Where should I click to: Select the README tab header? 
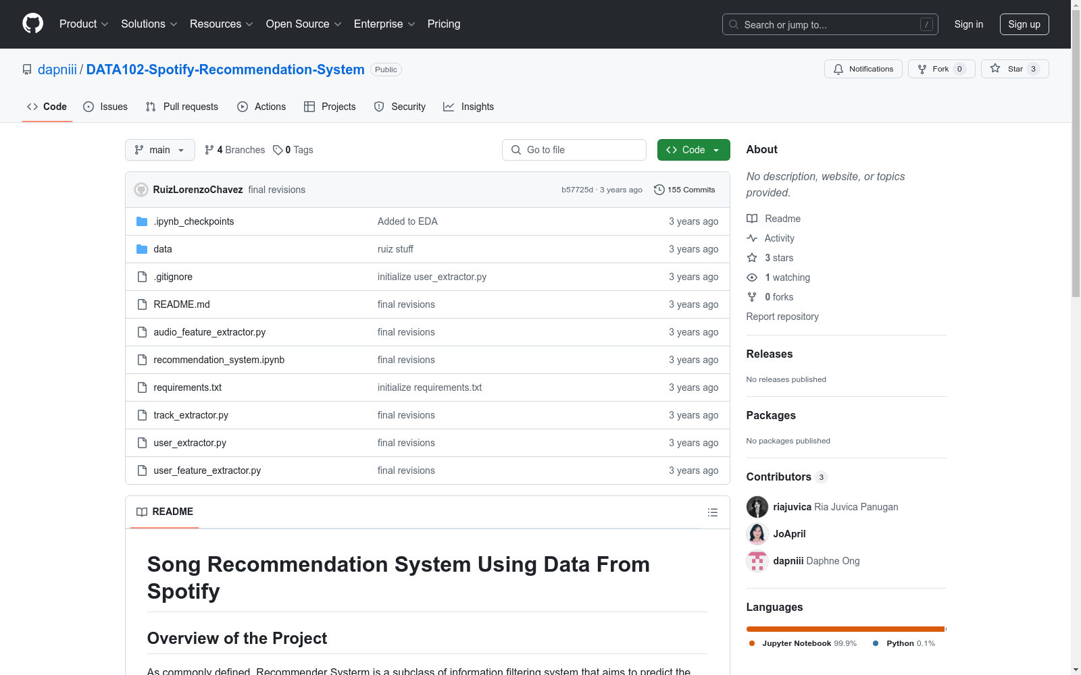165,512
